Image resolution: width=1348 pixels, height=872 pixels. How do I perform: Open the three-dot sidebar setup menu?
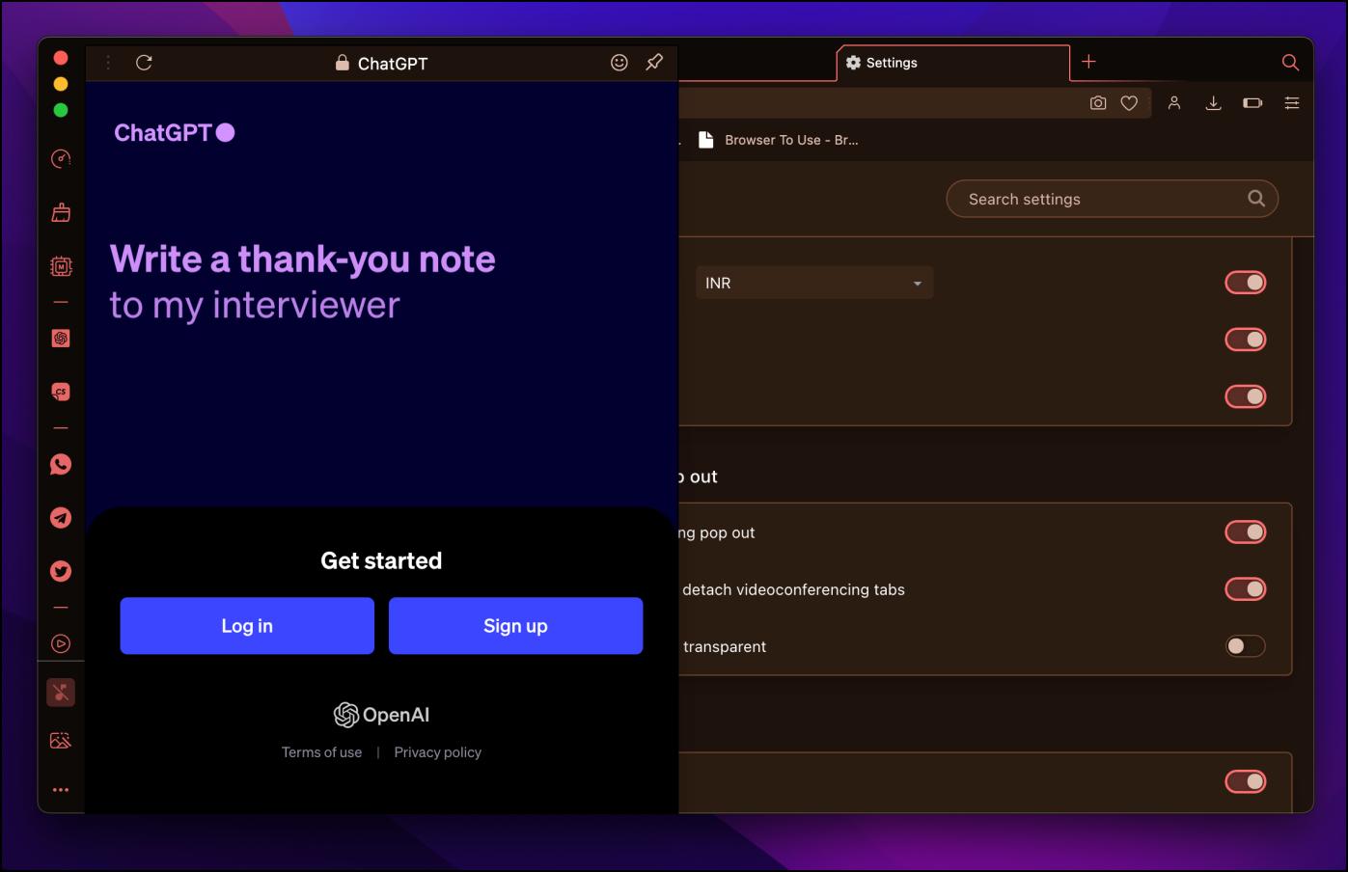coord(61,790)
